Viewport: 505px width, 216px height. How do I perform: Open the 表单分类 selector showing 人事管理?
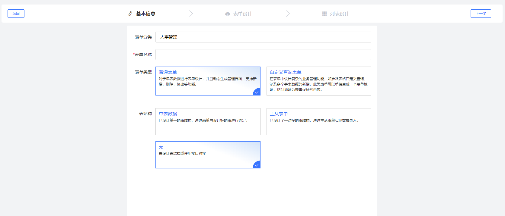(x=263, y=37)
